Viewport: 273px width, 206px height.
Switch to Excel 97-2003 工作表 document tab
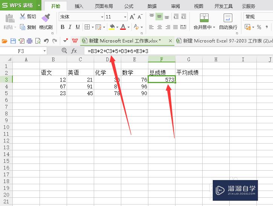click(x=224, y=41)
